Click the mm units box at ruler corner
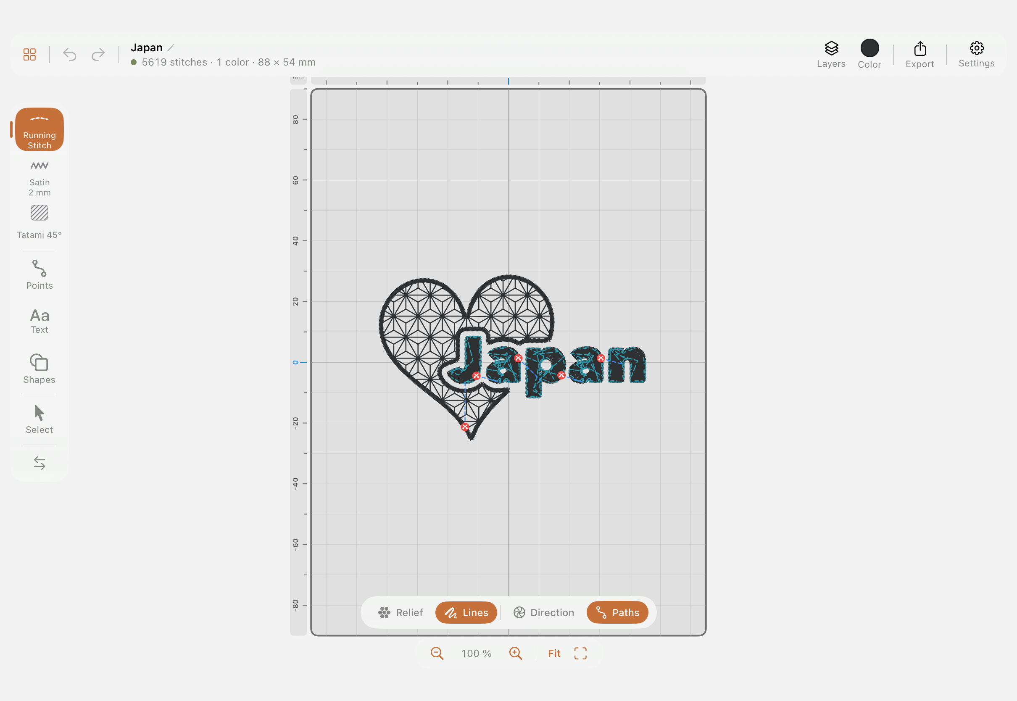 click(x=298, y=80)
